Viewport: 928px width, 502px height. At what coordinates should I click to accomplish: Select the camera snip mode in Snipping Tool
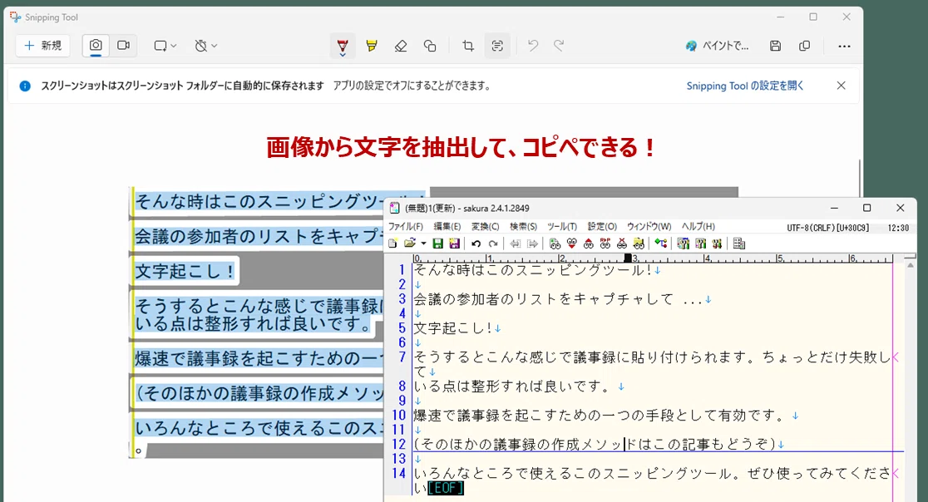[96, 46]
